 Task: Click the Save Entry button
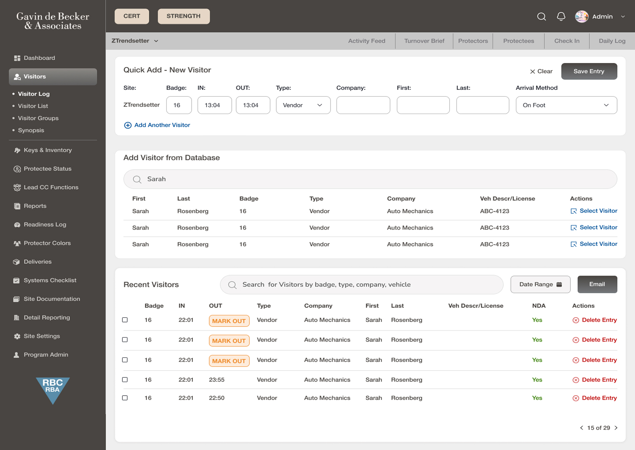[x=589, y=71]
